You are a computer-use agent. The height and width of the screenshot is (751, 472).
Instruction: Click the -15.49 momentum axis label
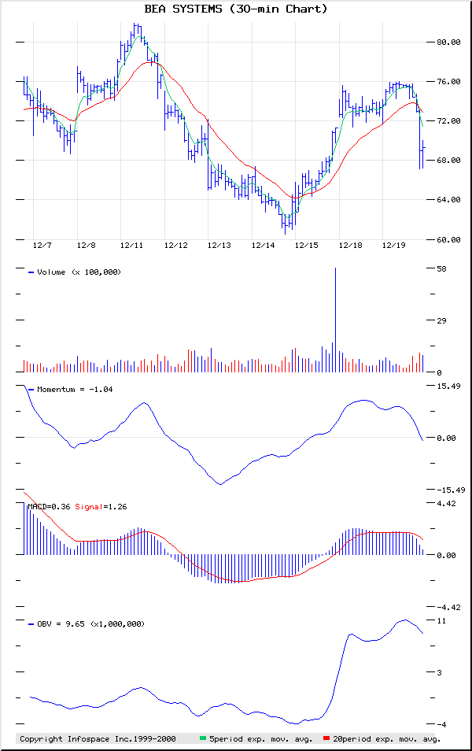(451, 490)
